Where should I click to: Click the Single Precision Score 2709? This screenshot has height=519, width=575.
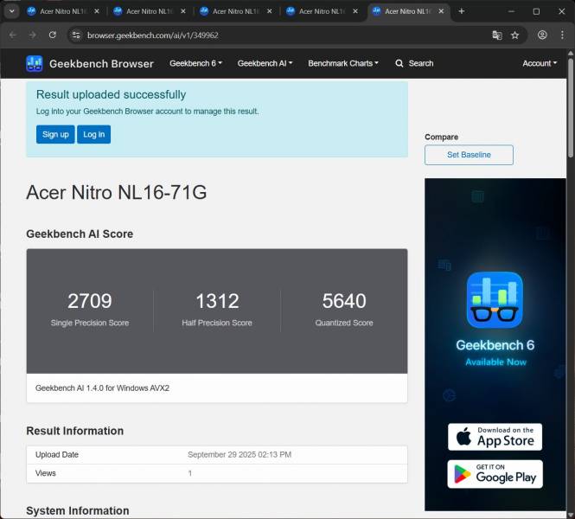[90, 300]
